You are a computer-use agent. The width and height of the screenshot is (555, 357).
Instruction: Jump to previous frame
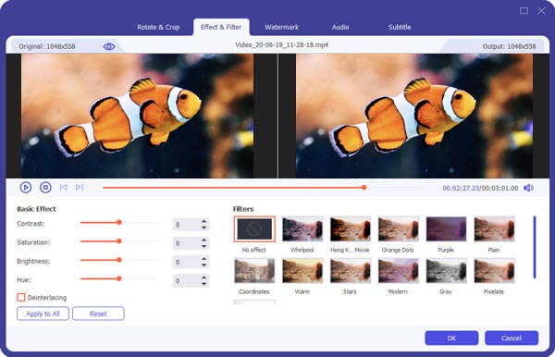pos(63,187)
